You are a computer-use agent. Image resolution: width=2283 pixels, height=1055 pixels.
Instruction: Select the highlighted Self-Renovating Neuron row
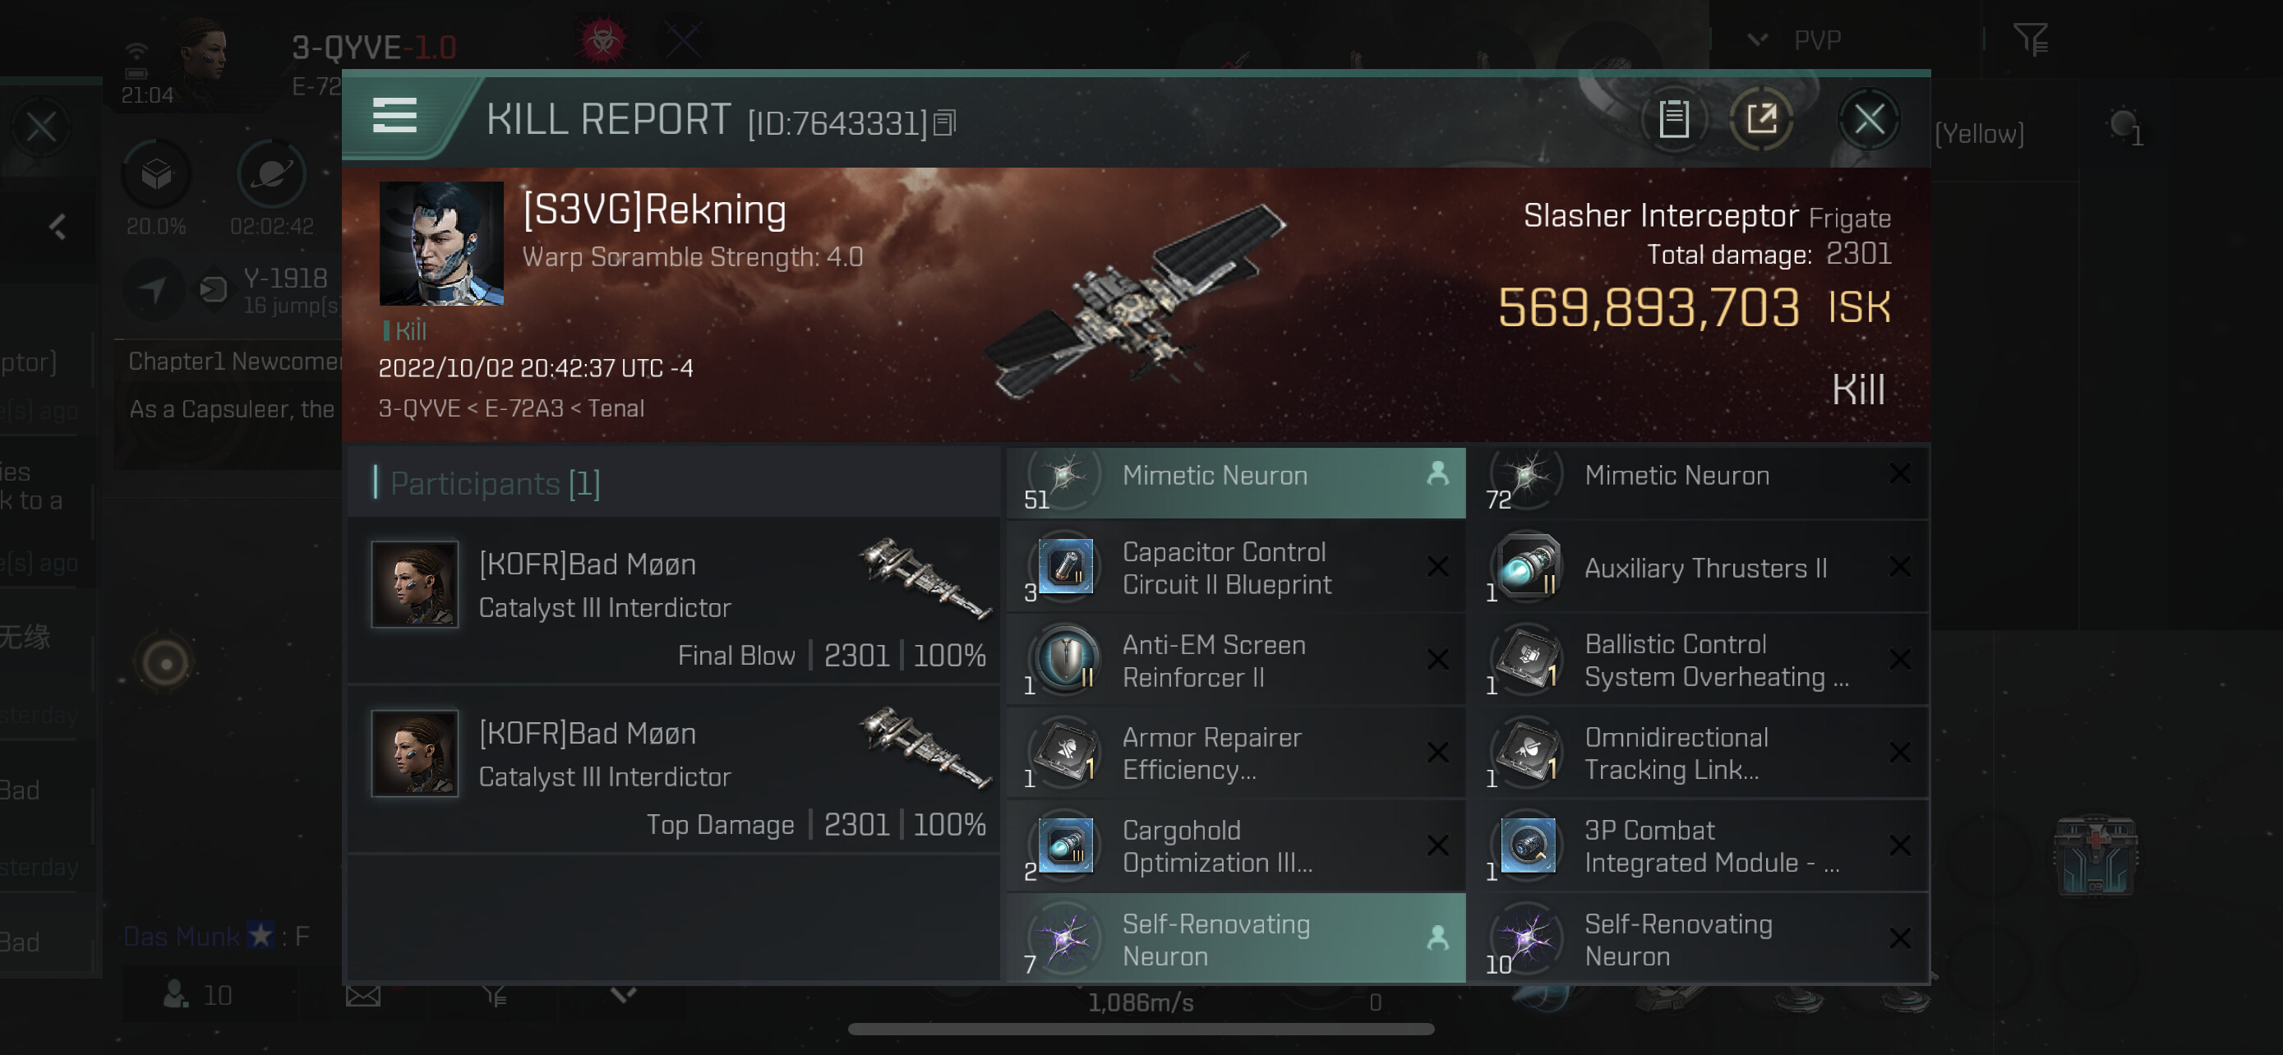point(1235,939)
